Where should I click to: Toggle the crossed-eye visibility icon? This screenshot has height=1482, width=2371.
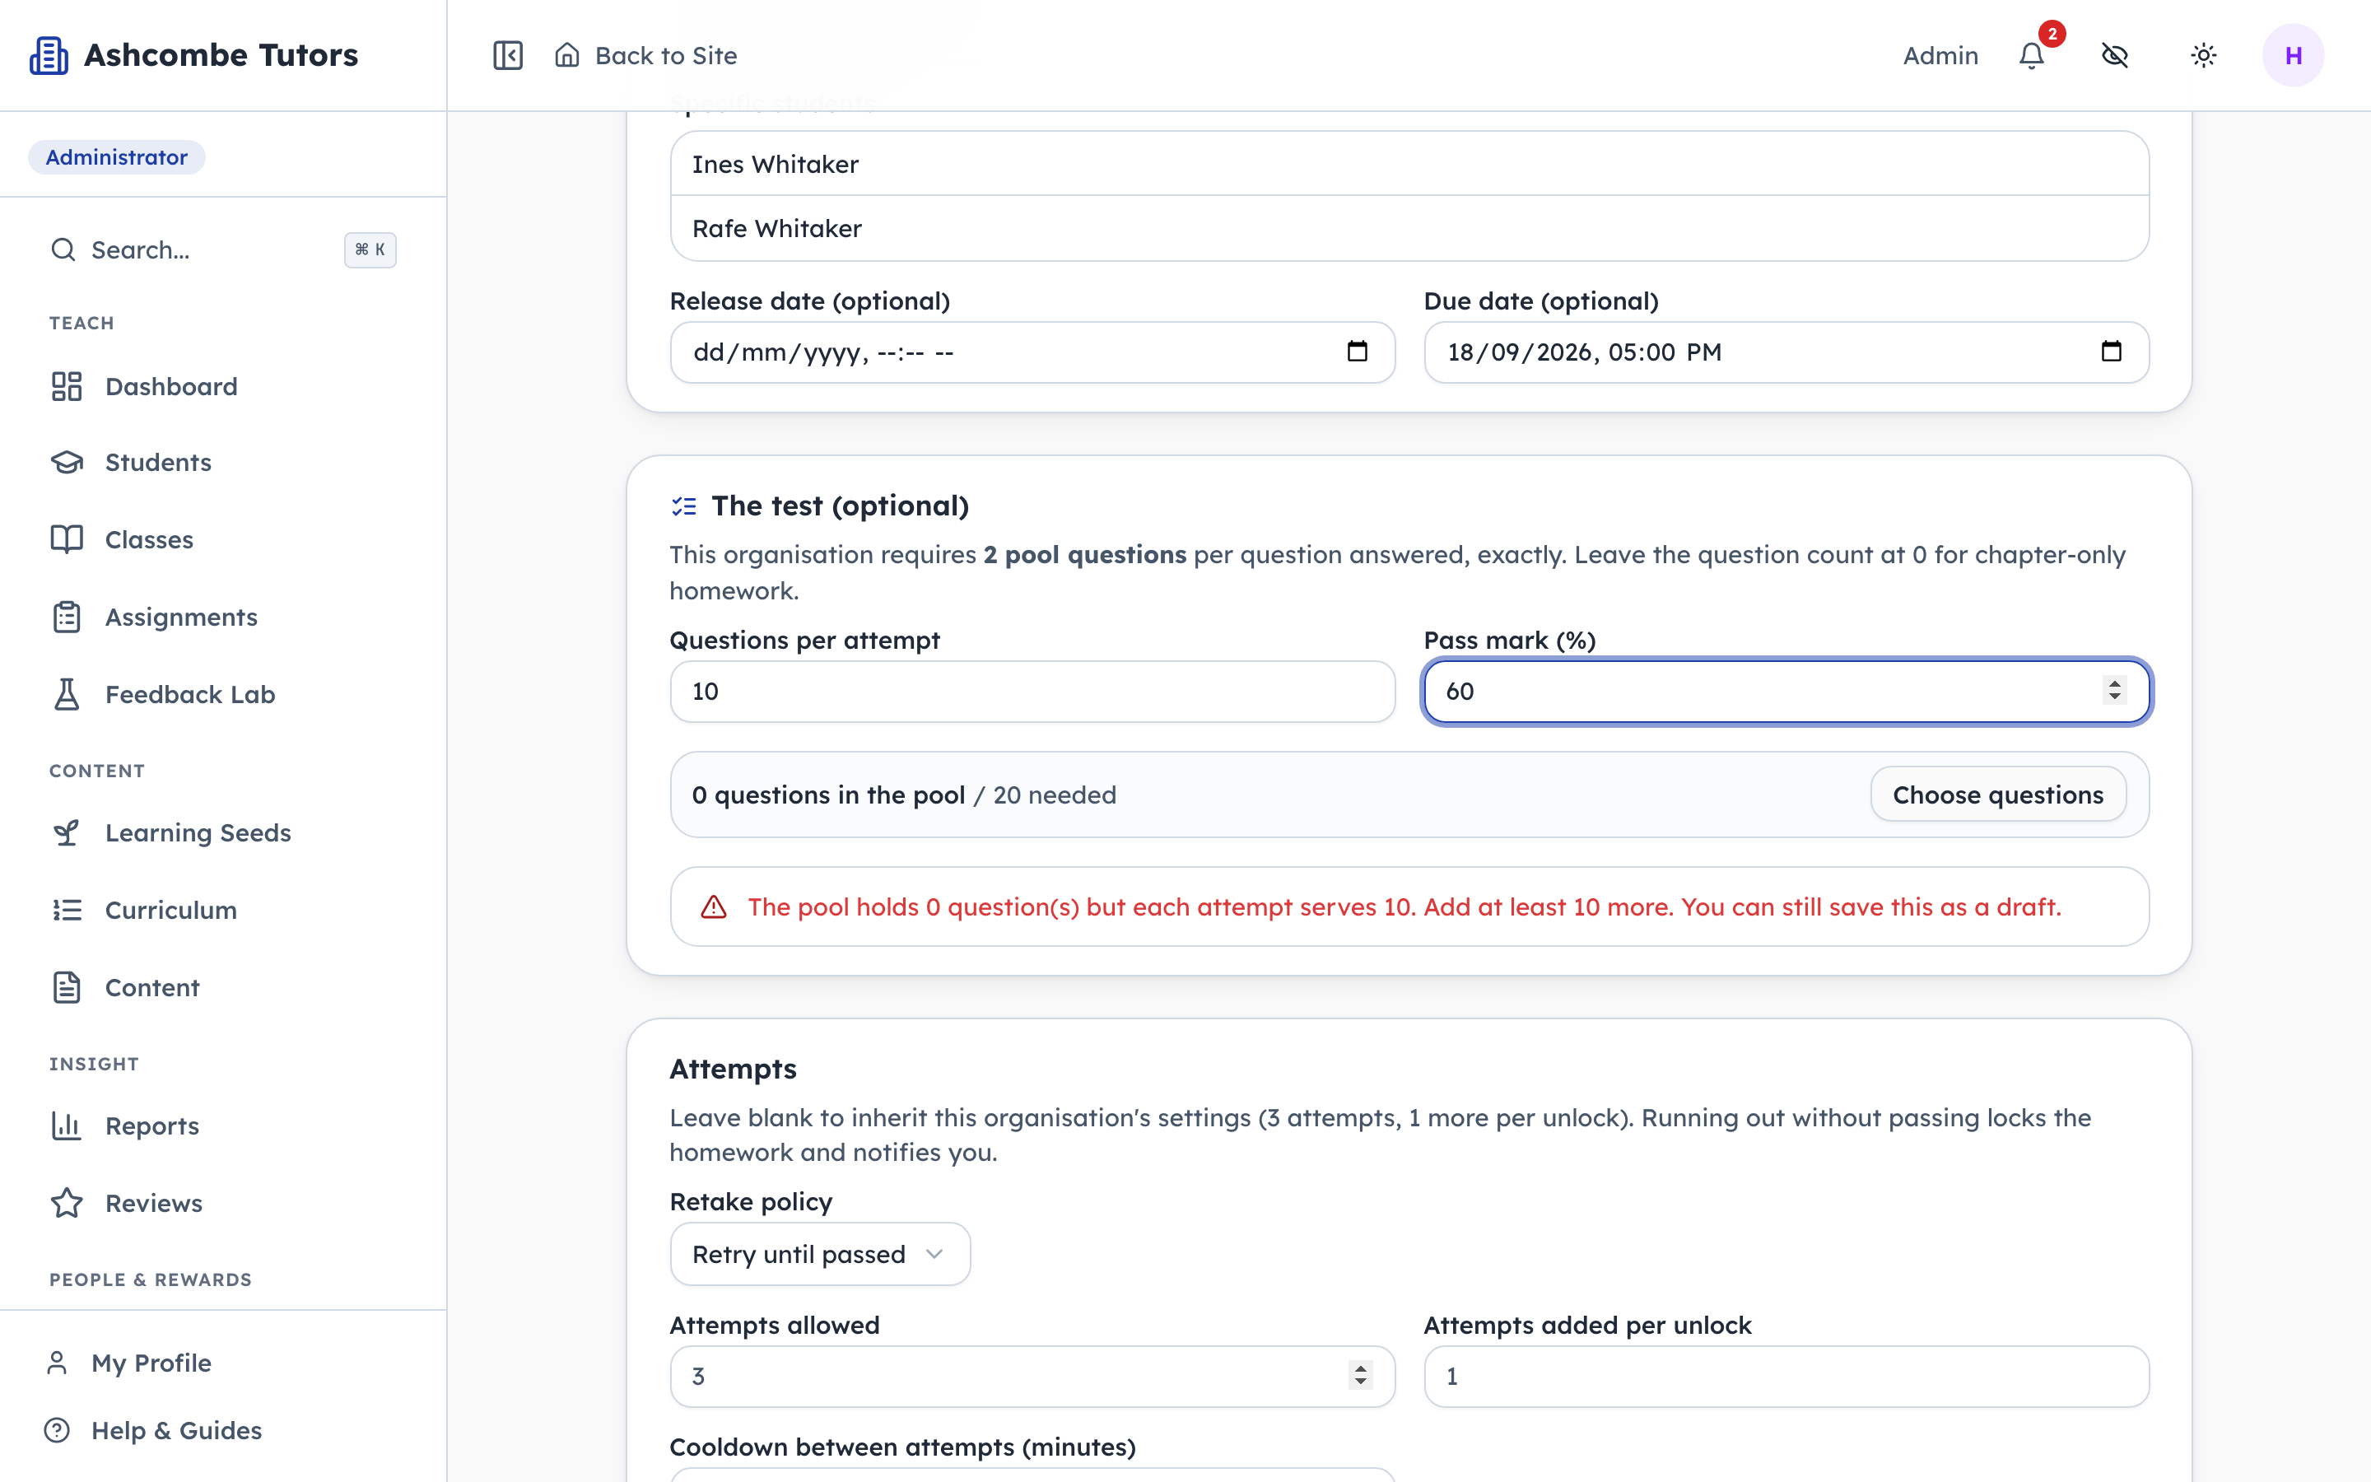click(x=2115, y=56)
